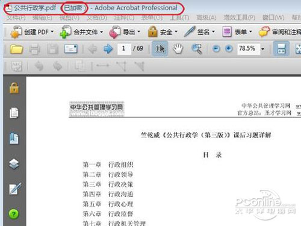Click the Save disk icon

pyautogui.click(x=52, y=49)
